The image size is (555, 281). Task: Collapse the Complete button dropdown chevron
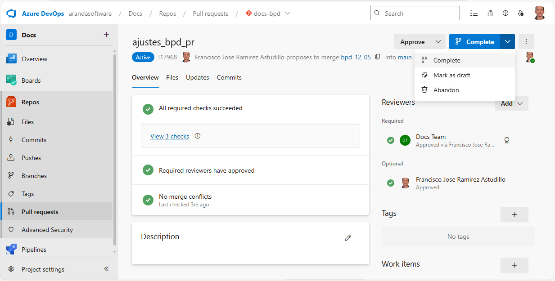click(507, 42)
